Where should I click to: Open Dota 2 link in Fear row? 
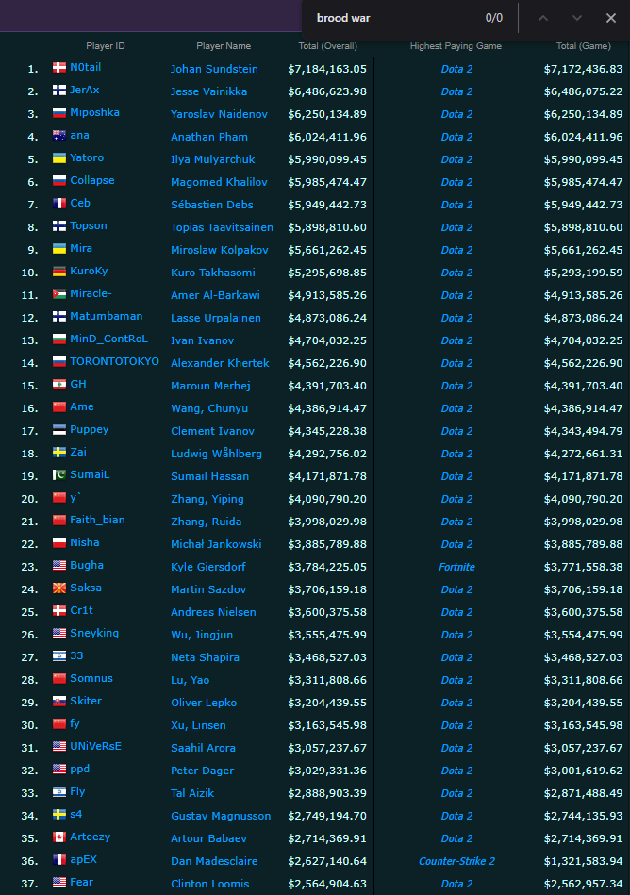point(456,884)
